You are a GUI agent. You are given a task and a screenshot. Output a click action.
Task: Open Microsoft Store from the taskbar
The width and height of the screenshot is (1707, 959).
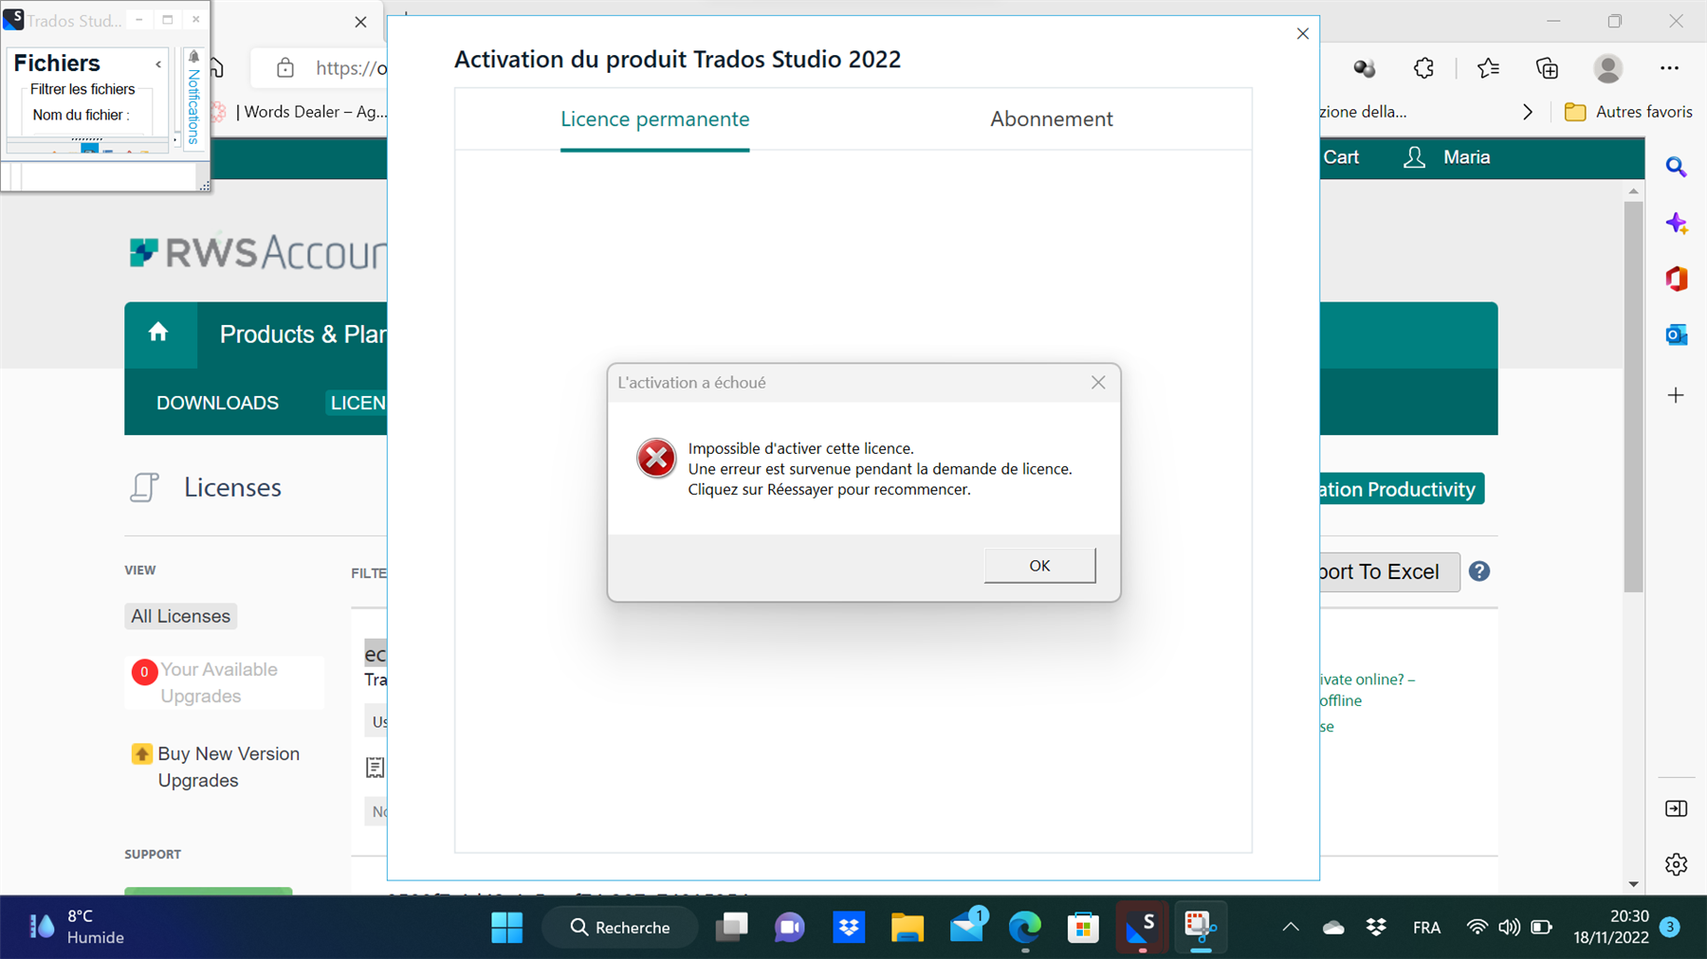(1083, 927)
